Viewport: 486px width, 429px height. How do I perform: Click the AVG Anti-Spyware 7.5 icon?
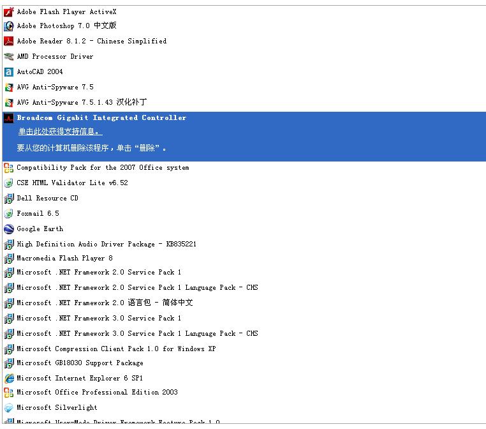[9, 87]
